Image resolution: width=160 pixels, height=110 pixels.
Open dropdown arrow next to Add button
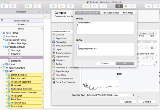tap(31, 6)
